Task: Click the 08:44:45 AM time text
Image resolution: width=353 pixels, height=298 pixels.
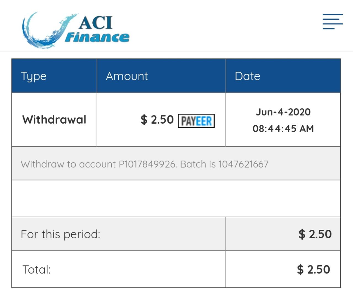Action: coord(283,129)
